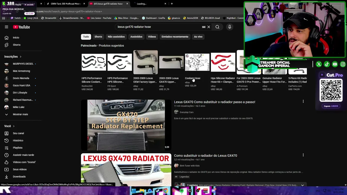Screen dimensions: 347x195
Task: Open Assistir mais tarde in the sidebar
Action: click(21, 155)
